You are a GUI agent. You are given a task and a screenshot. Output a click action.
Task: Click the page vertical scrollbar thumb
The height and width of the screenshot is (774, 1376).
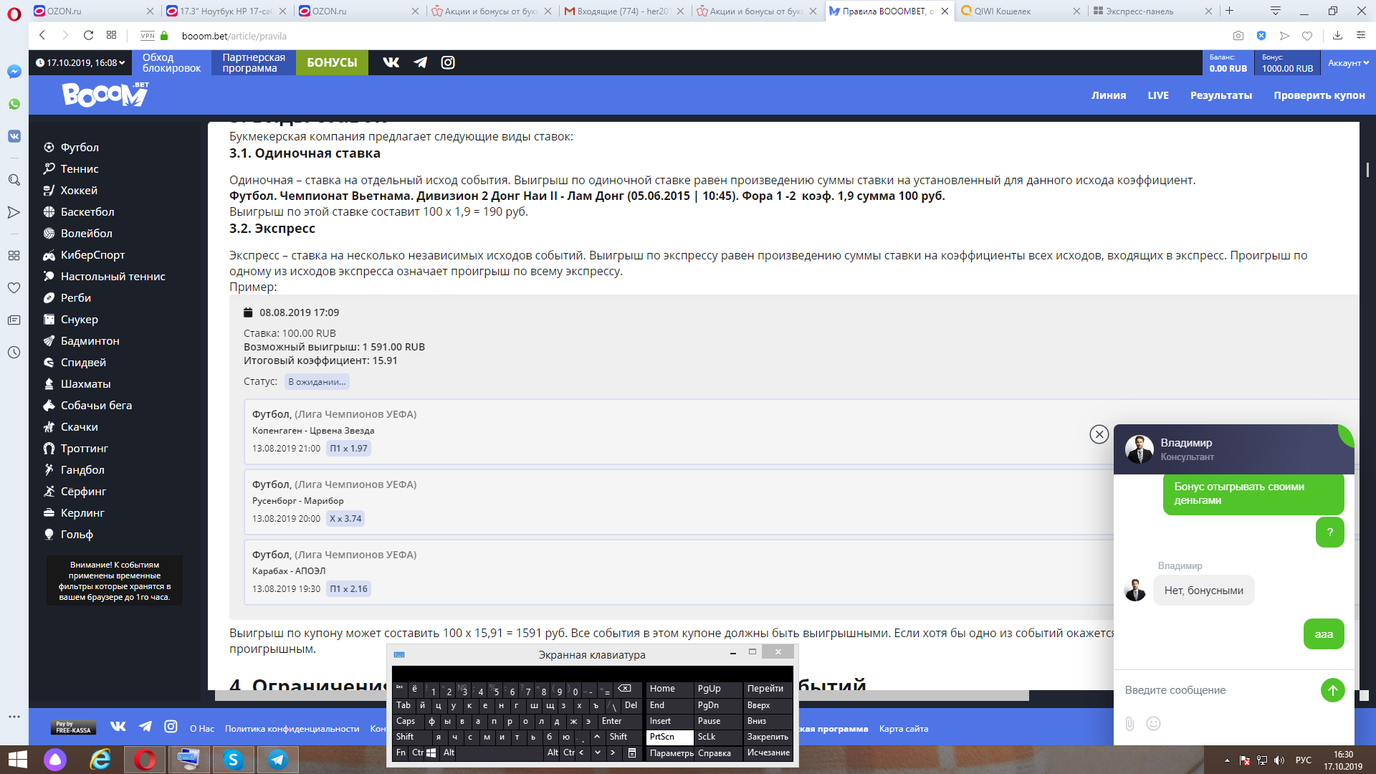[x=1367, y=170]
